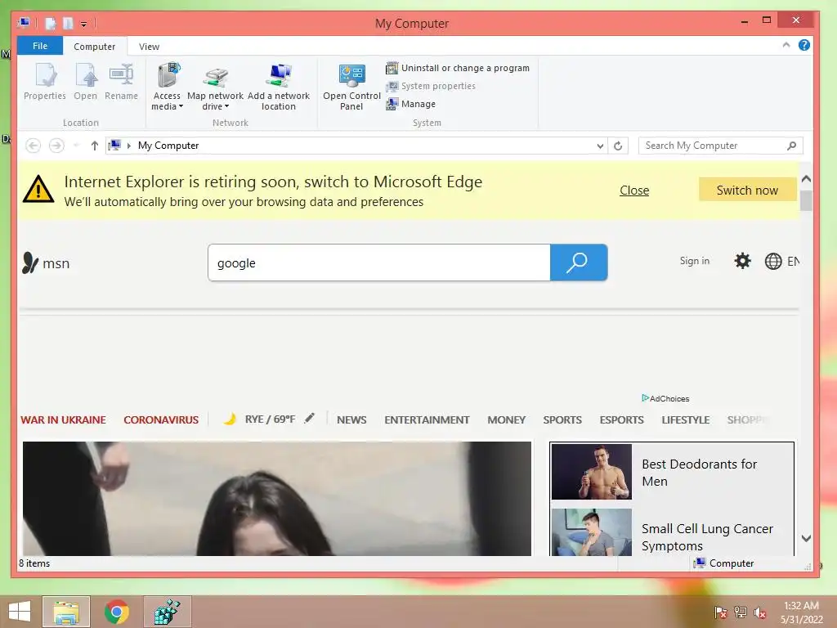This screenshot has width=837, height=628.
Task: Click the RYE / 69°F weather link
Action: (270, 419)
